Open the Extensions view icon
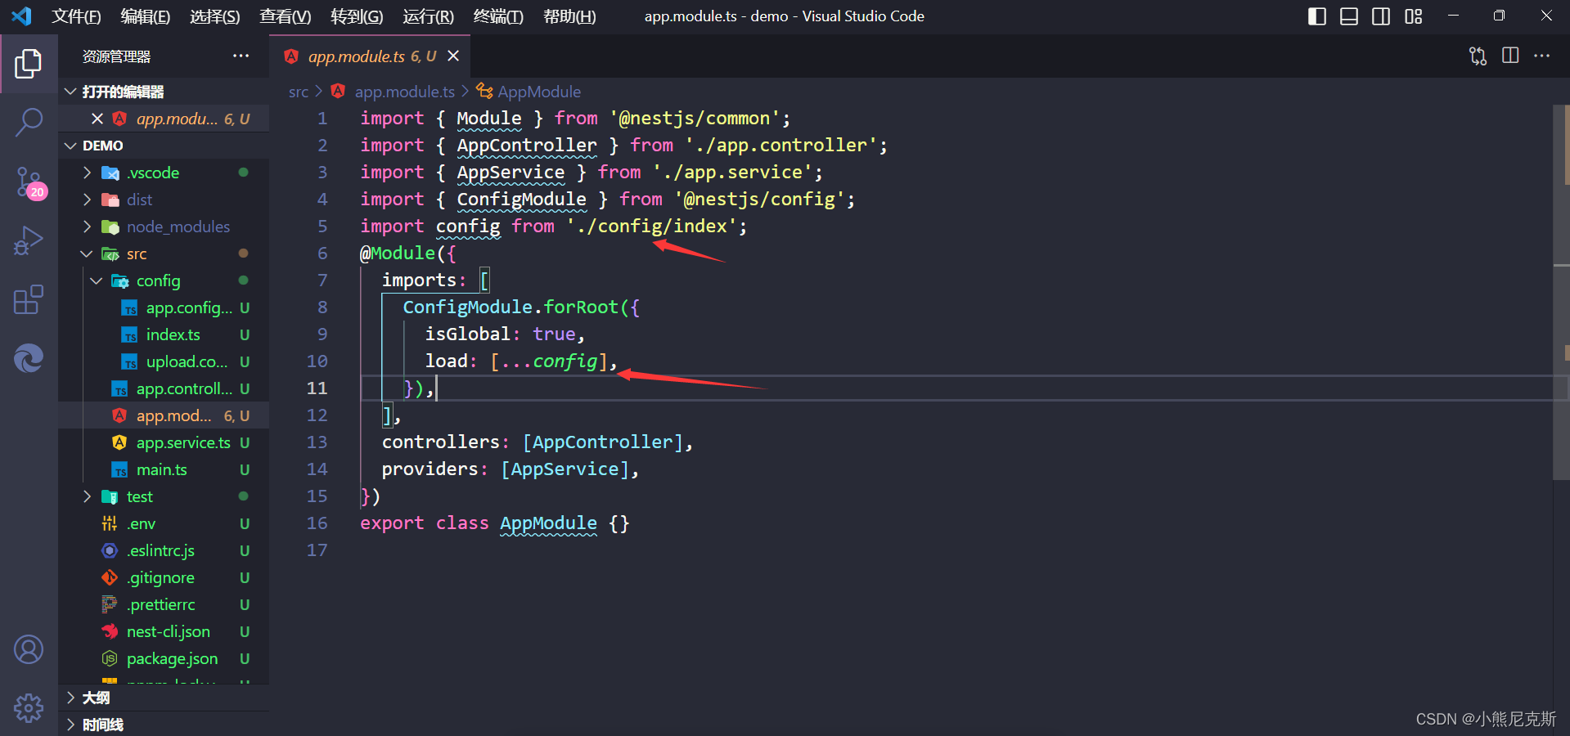This screenshot has width=1570, height=736. point(29,300)
